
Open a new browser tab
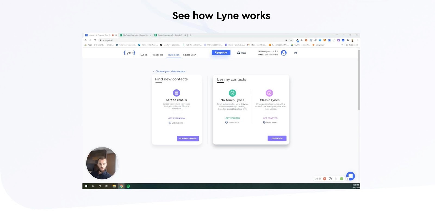[x=191, y=35]
